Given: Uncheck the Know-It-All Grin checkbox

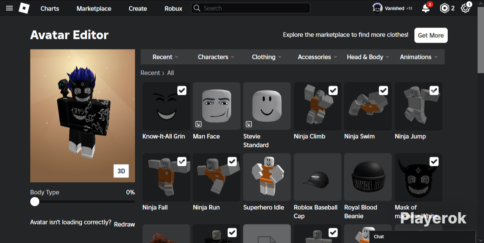Looking at the screenshot, I should (x=182, y=90).
